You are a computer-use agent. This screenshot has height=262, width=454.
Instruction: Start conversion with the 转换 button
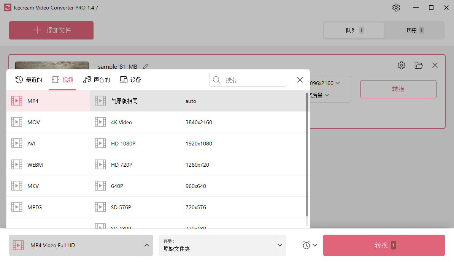coord(384,245)
